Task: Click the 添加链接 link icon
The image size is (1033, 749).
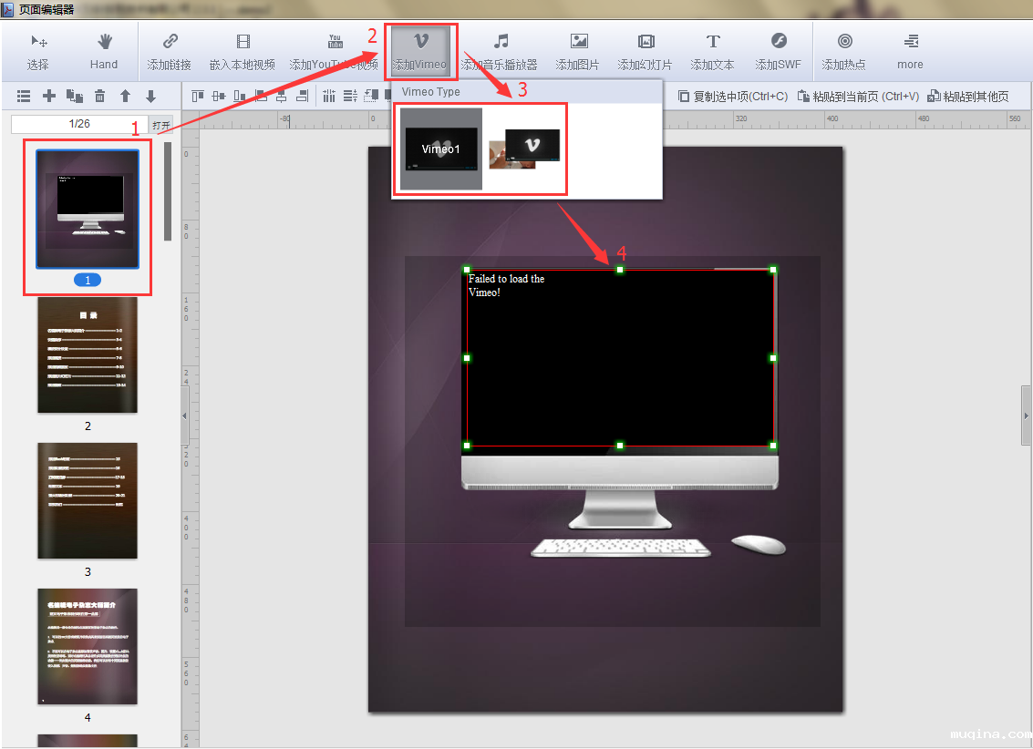Action: tap(170, 51)
